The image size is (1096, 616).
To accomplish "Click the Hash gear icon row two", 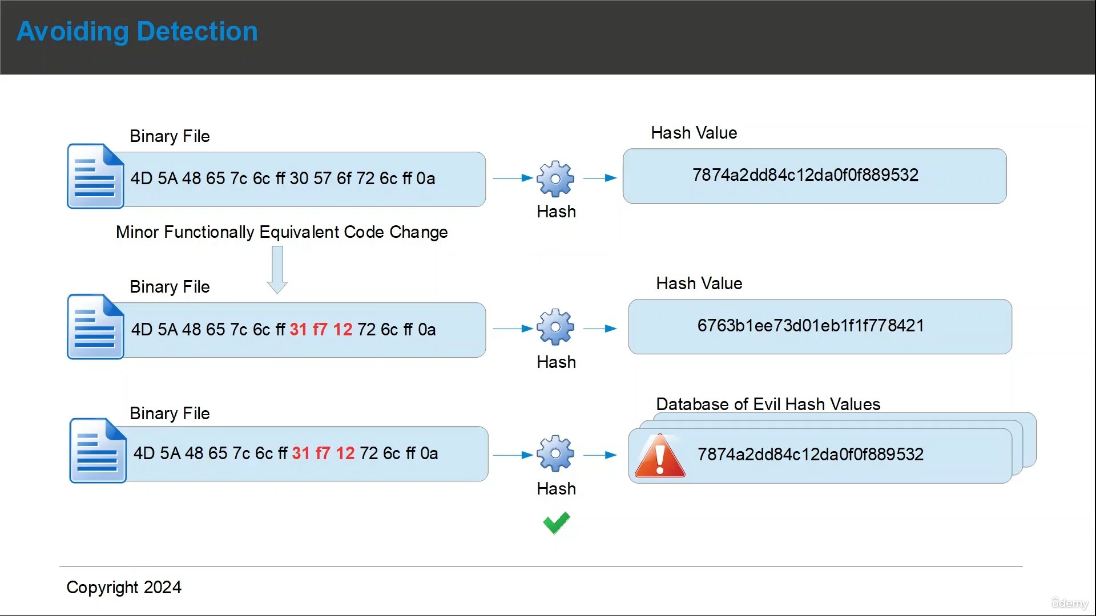I will coord(555,328).
